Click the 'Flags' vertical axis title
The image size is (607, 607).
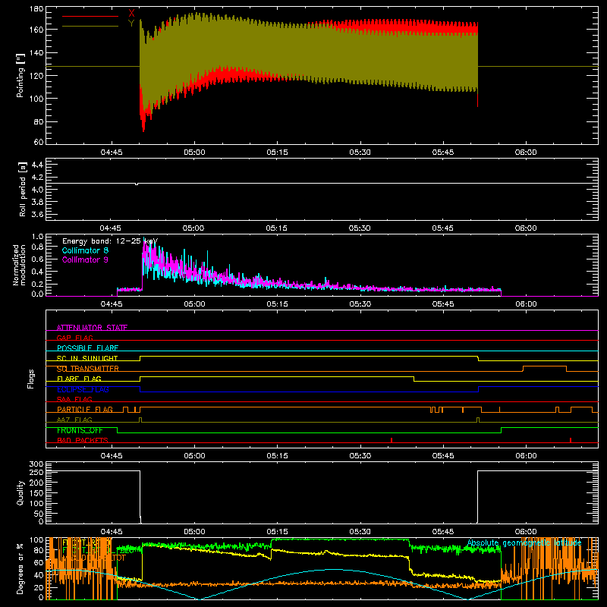coord(30,379)
